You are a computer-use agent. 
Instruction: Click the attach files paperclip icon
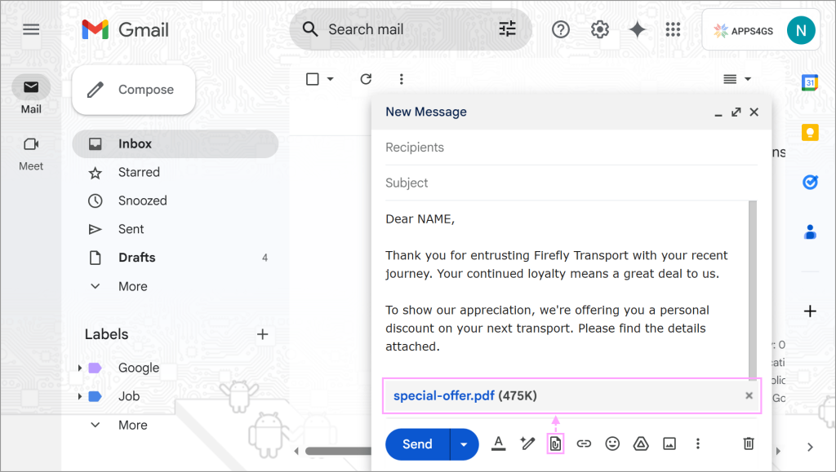[x=555, y=443]
